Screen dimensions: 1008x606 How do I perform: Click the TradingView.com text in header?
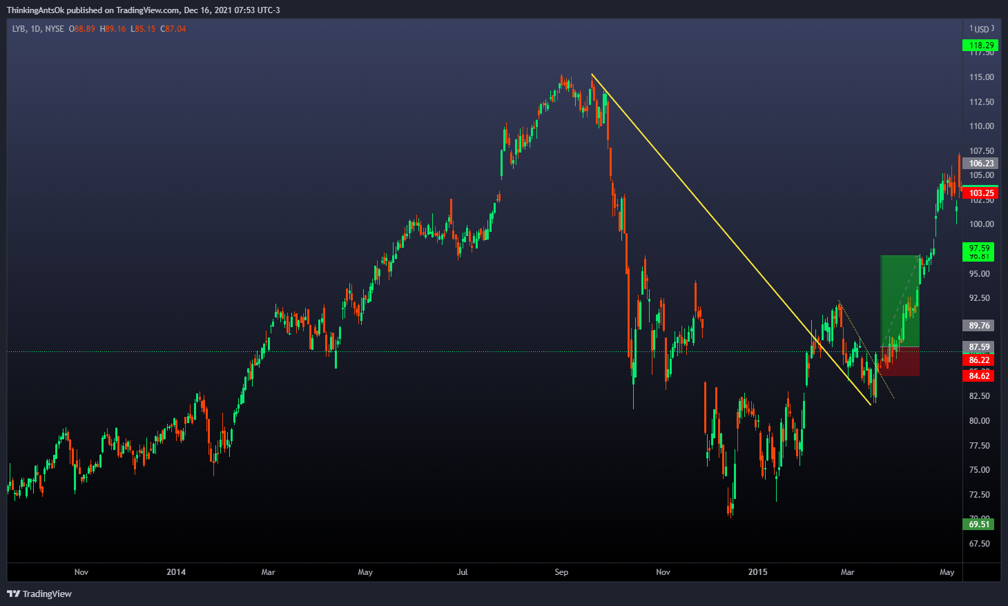click(146, 10)
